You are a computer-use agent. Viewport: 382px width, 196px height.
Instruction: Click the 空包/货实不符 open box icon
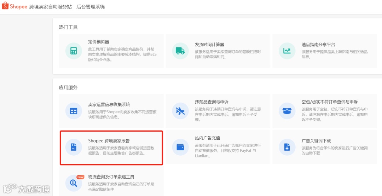coord(287,111)
